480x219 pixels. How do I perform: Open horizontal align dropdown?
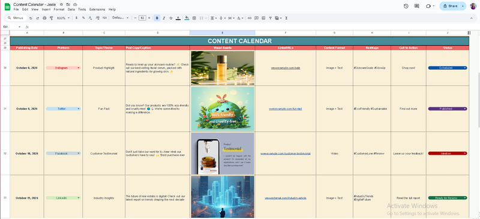[213, 18]
